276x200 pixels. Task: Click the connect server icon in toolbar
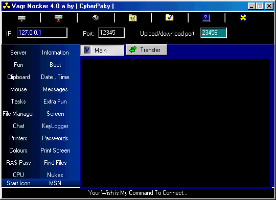click(22, 18)
